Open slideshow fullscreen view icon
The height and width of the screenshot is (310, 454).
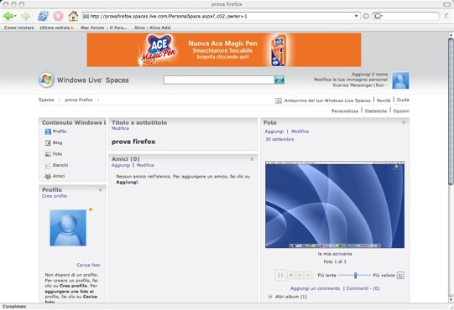click(400, 275)
